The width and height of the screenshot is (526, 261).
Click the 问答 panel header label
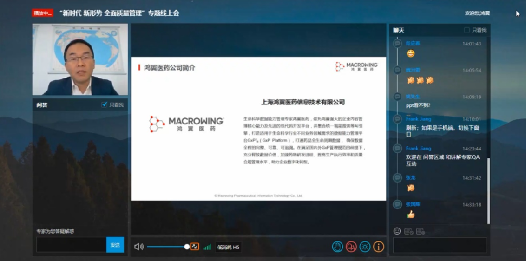42,105
